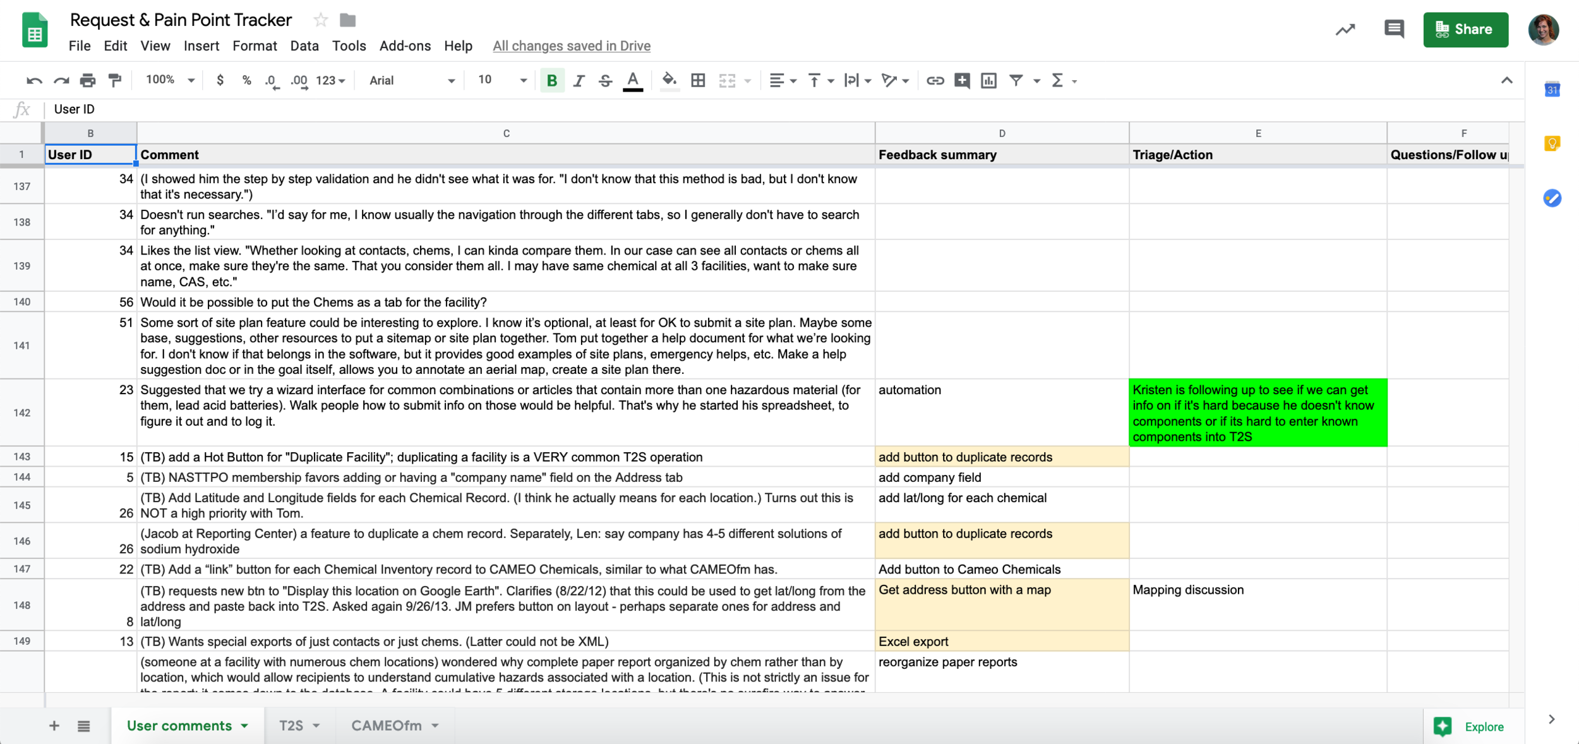Image resolution: width=1579 pixels, height=744 pixels.
Task: Open the text color picker
Action: pos(633,81)
